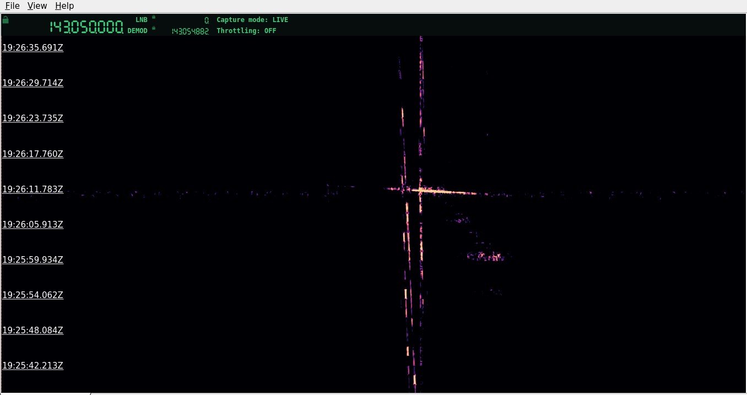Select the 19:26:29.714Z timestamp
747x395 pixels.
[33, 83]
